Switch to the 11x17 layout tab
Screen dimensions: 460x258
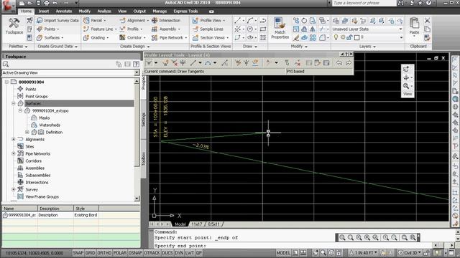[196, 224]
